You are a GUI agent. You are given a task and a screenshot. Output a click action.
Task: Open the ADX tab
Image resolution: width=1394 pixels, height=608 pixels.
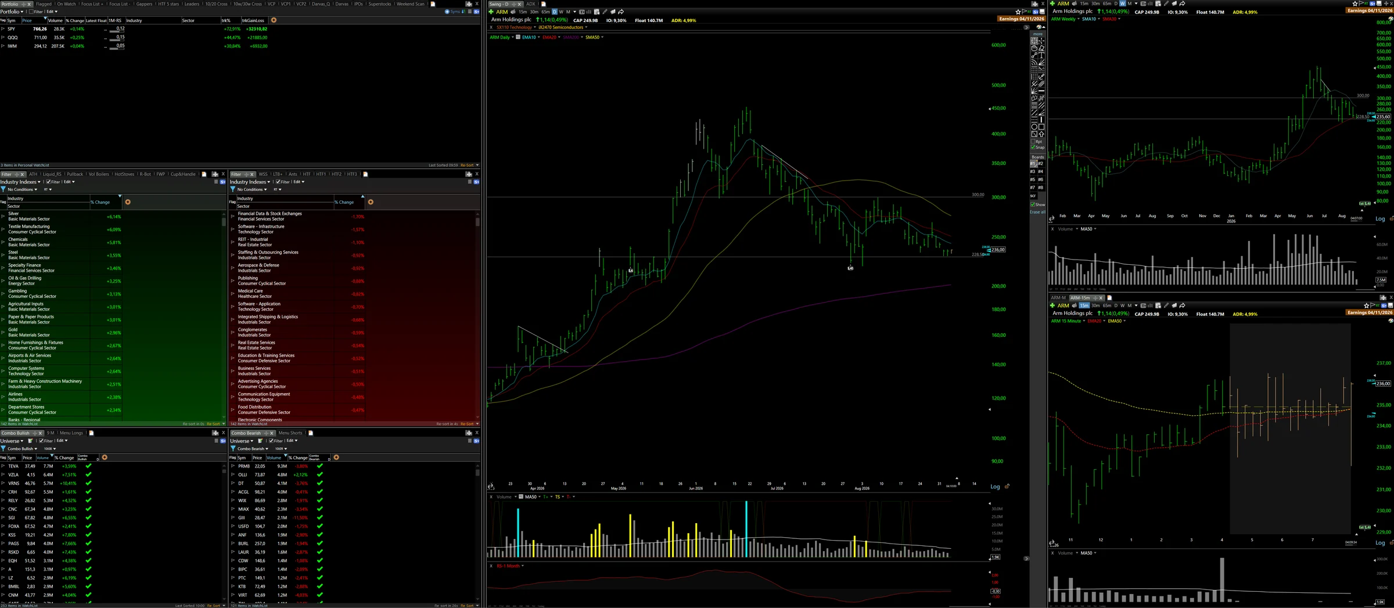pyautogui.click(x=530, y=4)
